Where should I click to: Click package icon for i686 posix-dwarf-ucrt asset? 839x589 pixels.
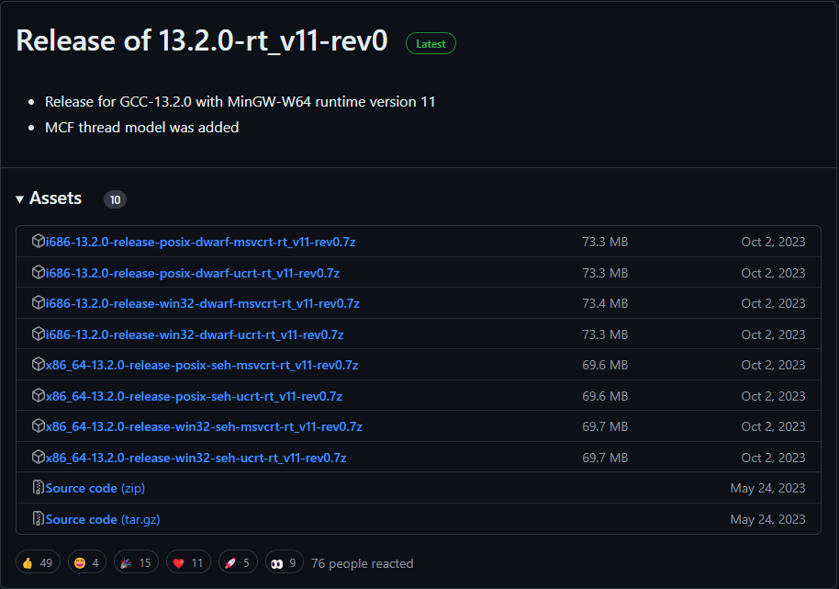(x=38, y=273)
